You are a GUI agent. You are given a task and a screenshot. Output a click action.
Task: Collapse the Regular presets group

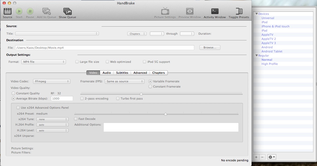pyautogui.click(x=257, y=56)
